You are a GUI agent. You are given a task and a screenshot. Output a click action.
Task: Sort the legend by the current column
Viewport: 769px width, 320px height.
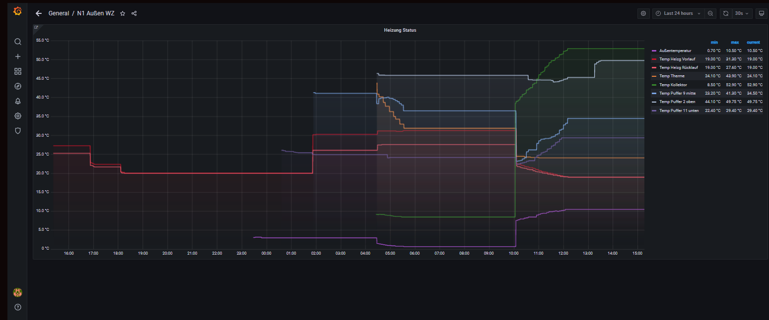coord(753,42)
